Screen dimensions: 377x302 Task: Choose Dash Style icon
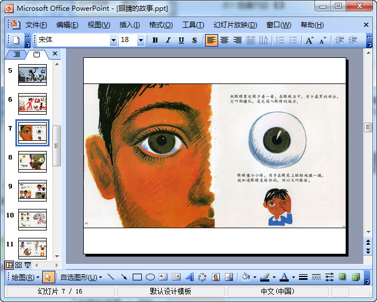(x=316, y=278)
